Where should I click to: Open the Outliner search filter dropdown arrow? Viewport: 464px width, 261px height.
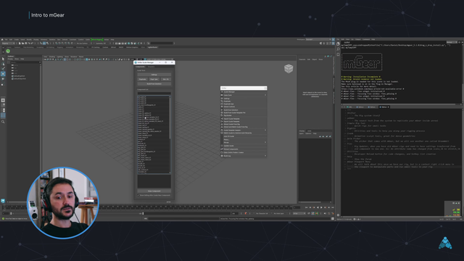coord(40,62)
